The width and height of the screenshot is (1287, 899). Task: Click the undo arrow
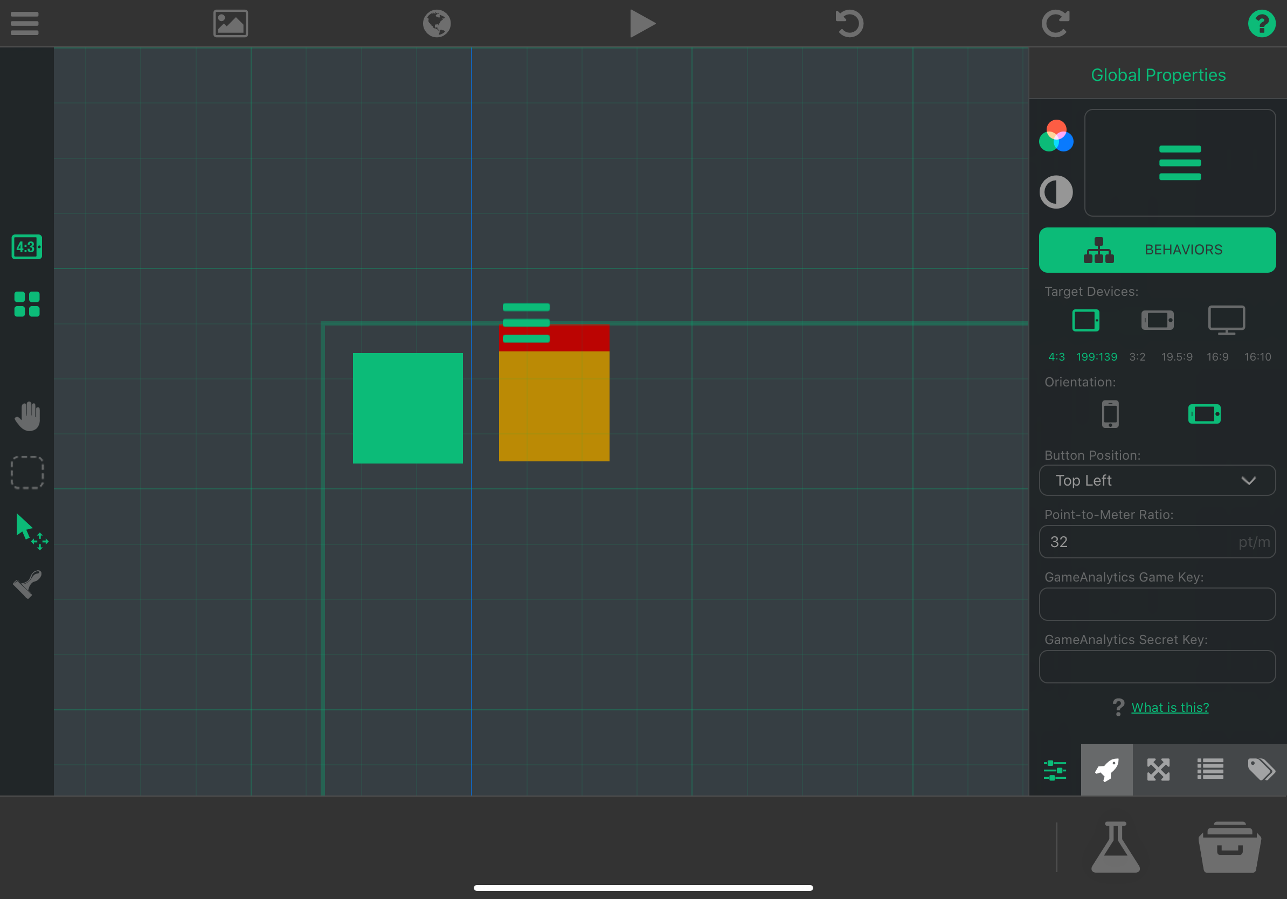point(849,24)
